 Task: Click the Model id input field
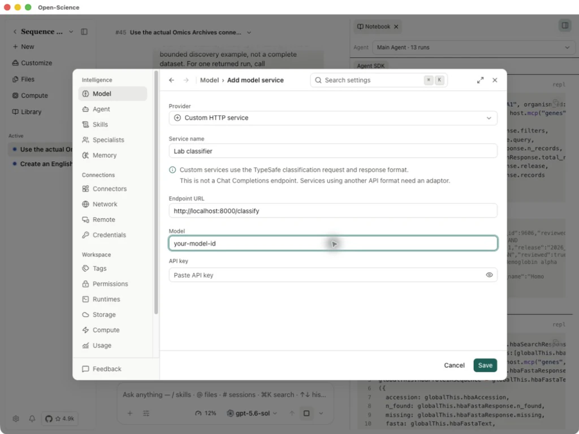tap(333, 243)
